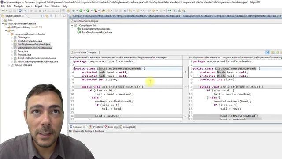This screenshot has width=282, height=159.
Task: Open the Help menu
Action: coord(65,6)
